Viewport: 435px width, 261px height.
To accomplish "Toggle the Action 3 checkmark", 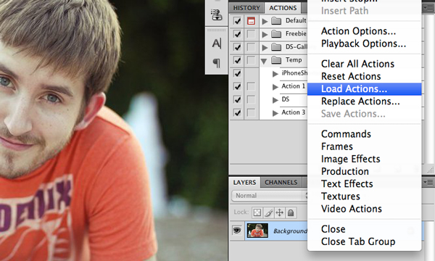I will (237, 112).
